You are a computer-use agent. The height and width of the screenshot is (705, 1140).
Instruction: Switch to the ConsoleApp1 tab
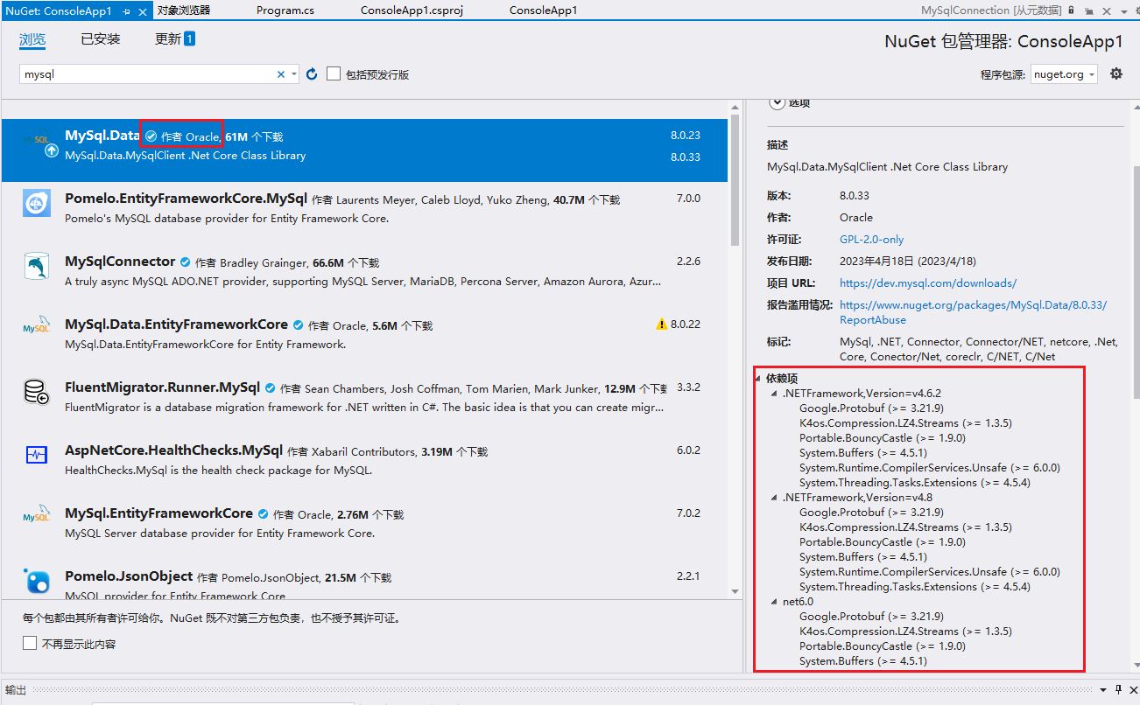click(x=543, y=10)
